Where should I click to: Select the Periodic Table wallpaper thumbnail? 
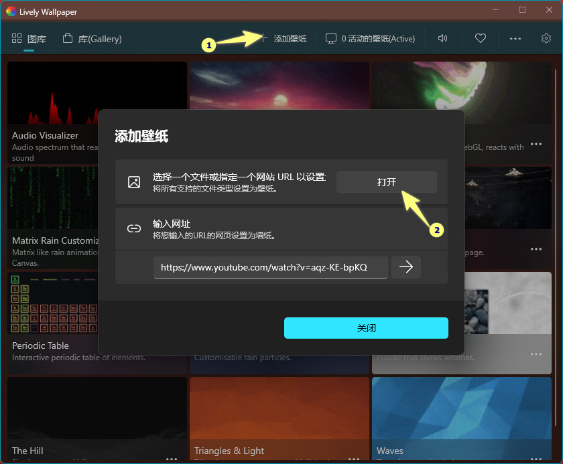(x=53, y=303)
